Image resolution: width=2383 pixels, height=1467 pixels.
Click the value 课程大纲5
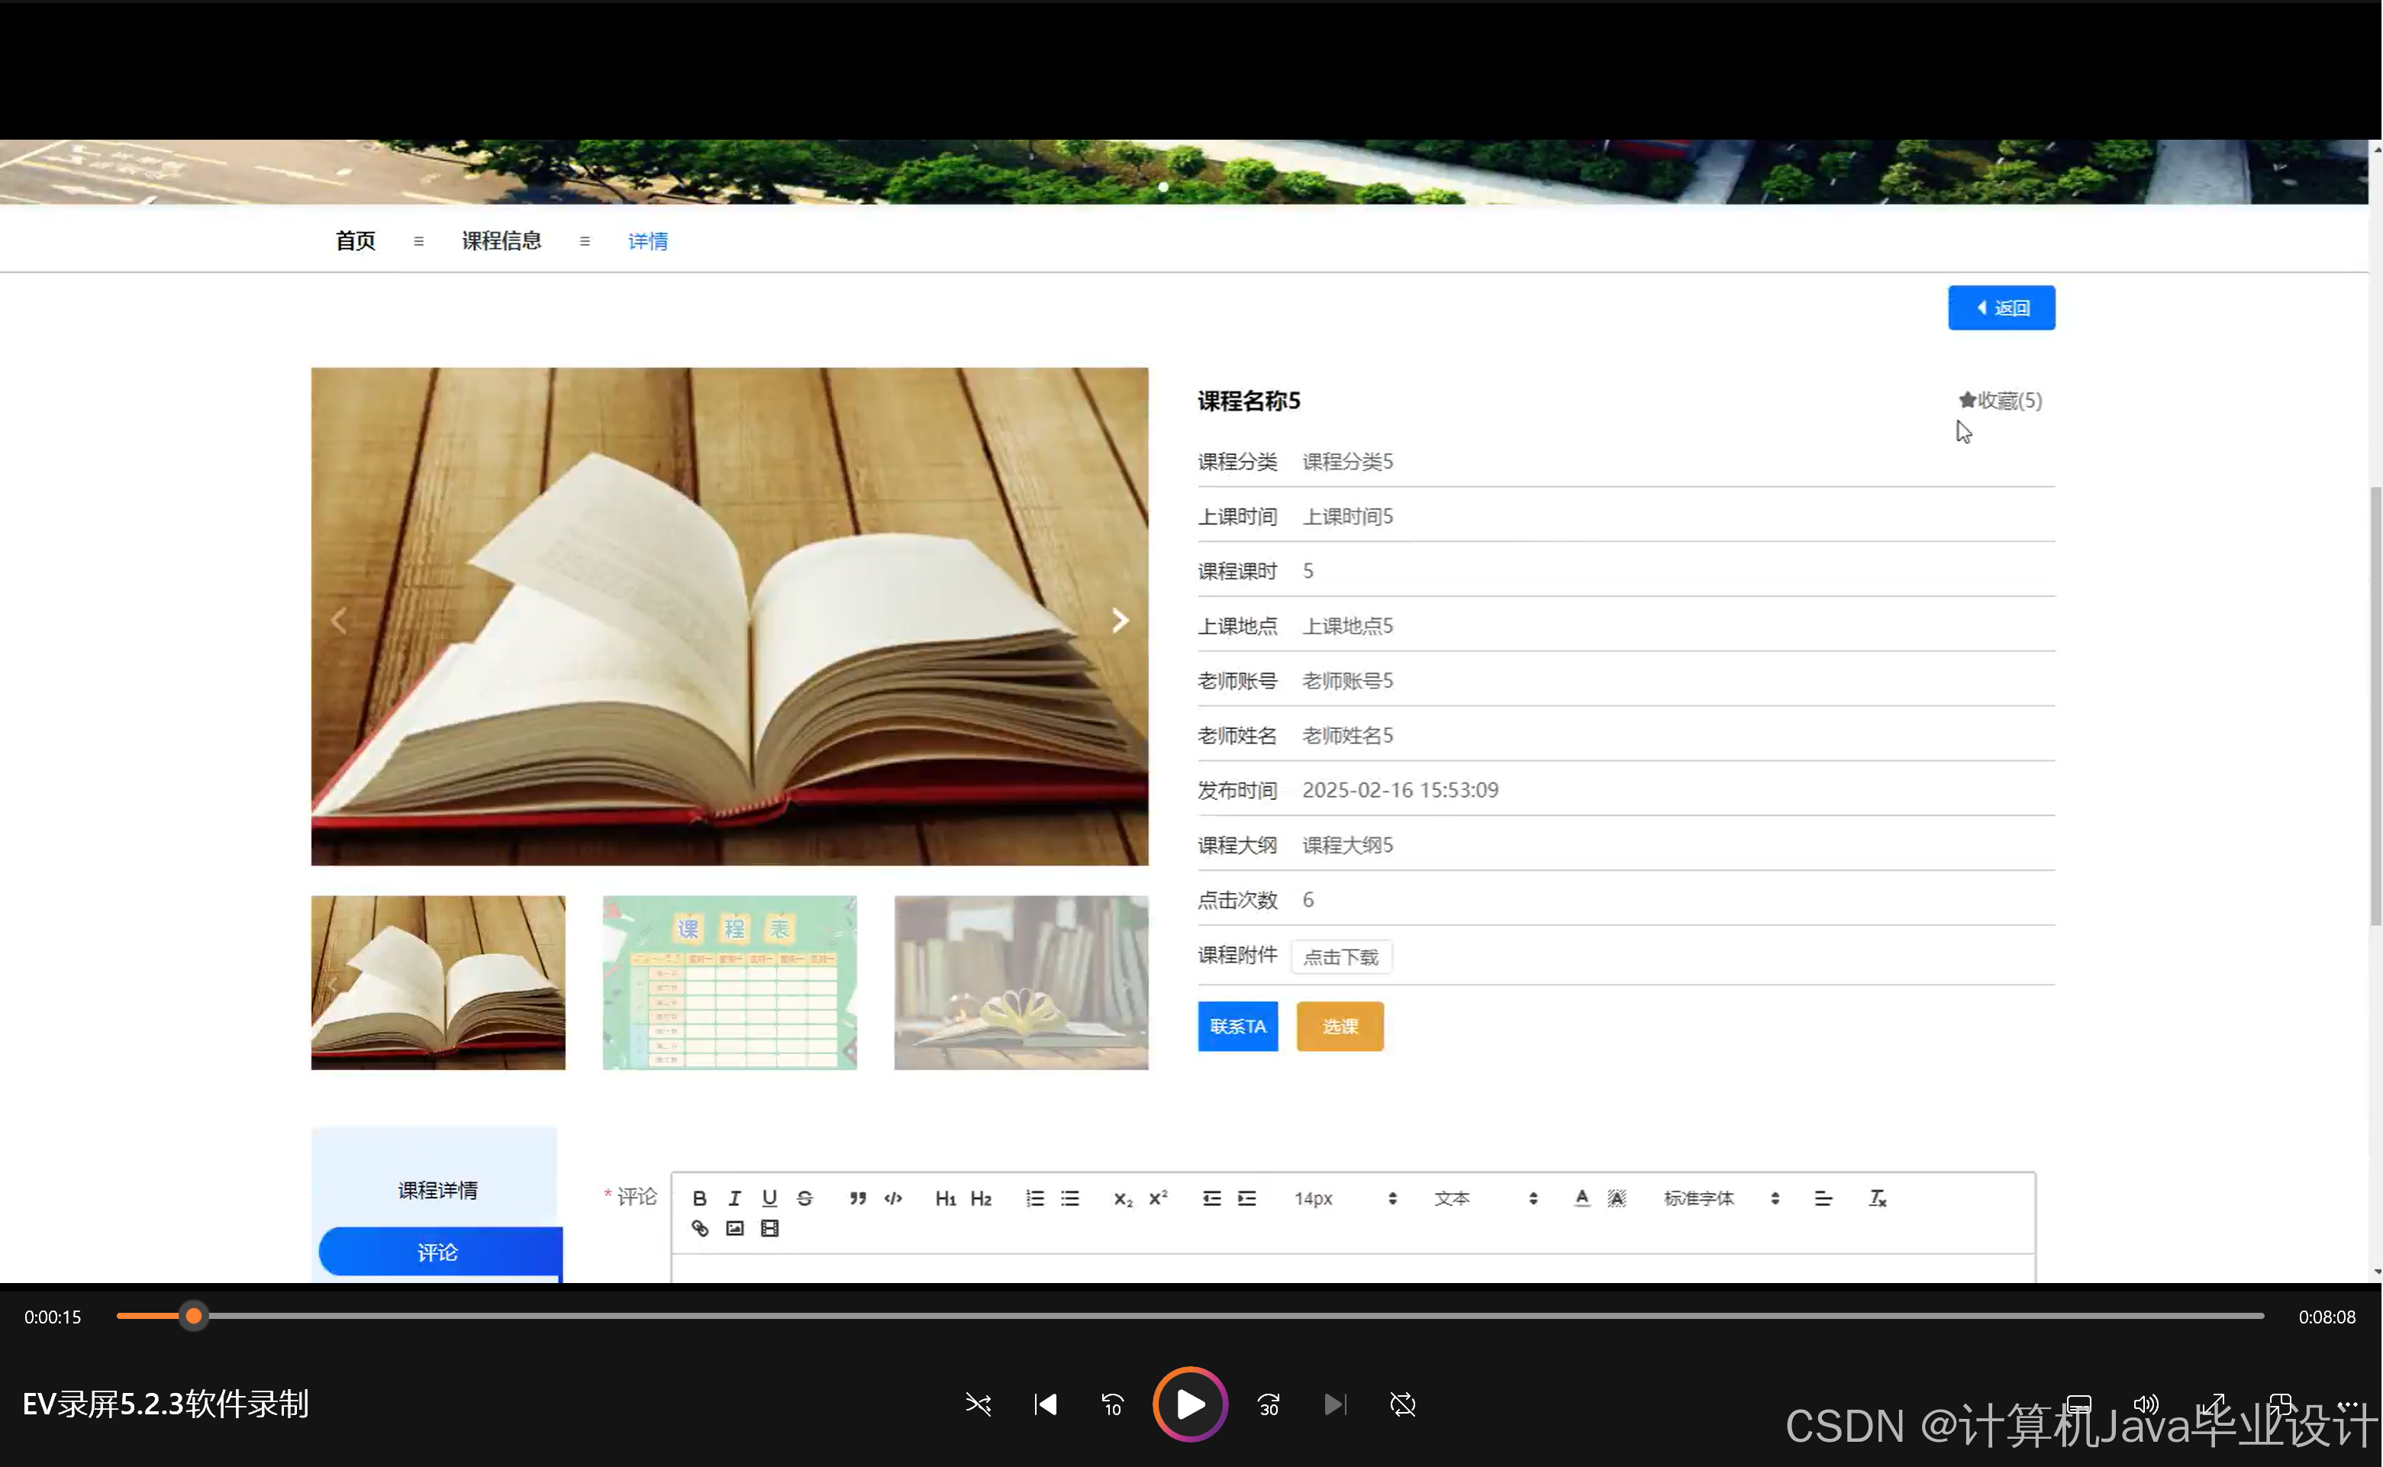tap(1348, 845)
